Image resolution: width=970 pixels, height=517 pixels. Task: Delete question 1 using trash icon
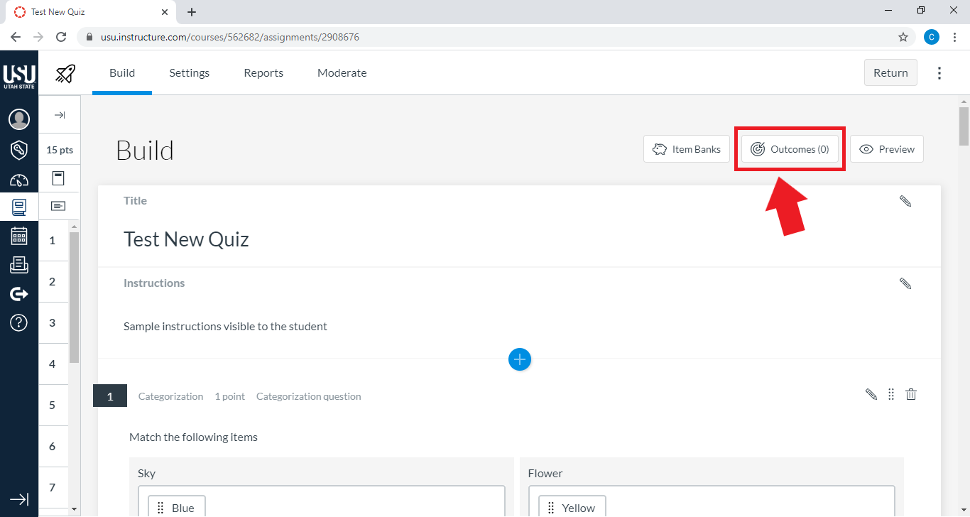click(911, 395)
